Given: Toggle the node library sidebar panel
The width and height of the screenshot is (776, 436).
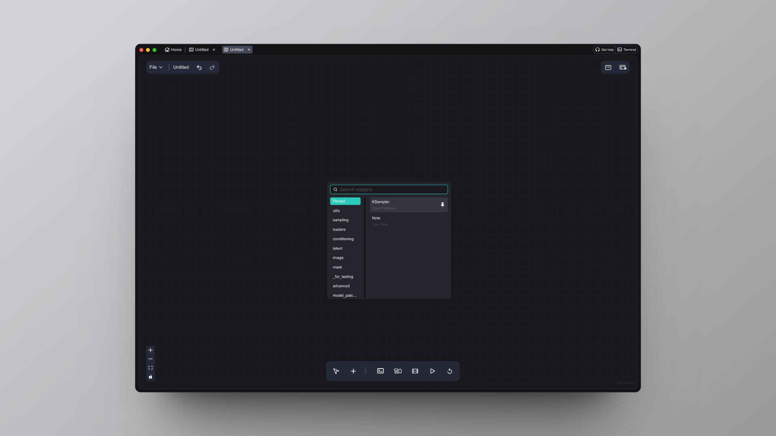Looking at the screenshot, I should 609,67.
